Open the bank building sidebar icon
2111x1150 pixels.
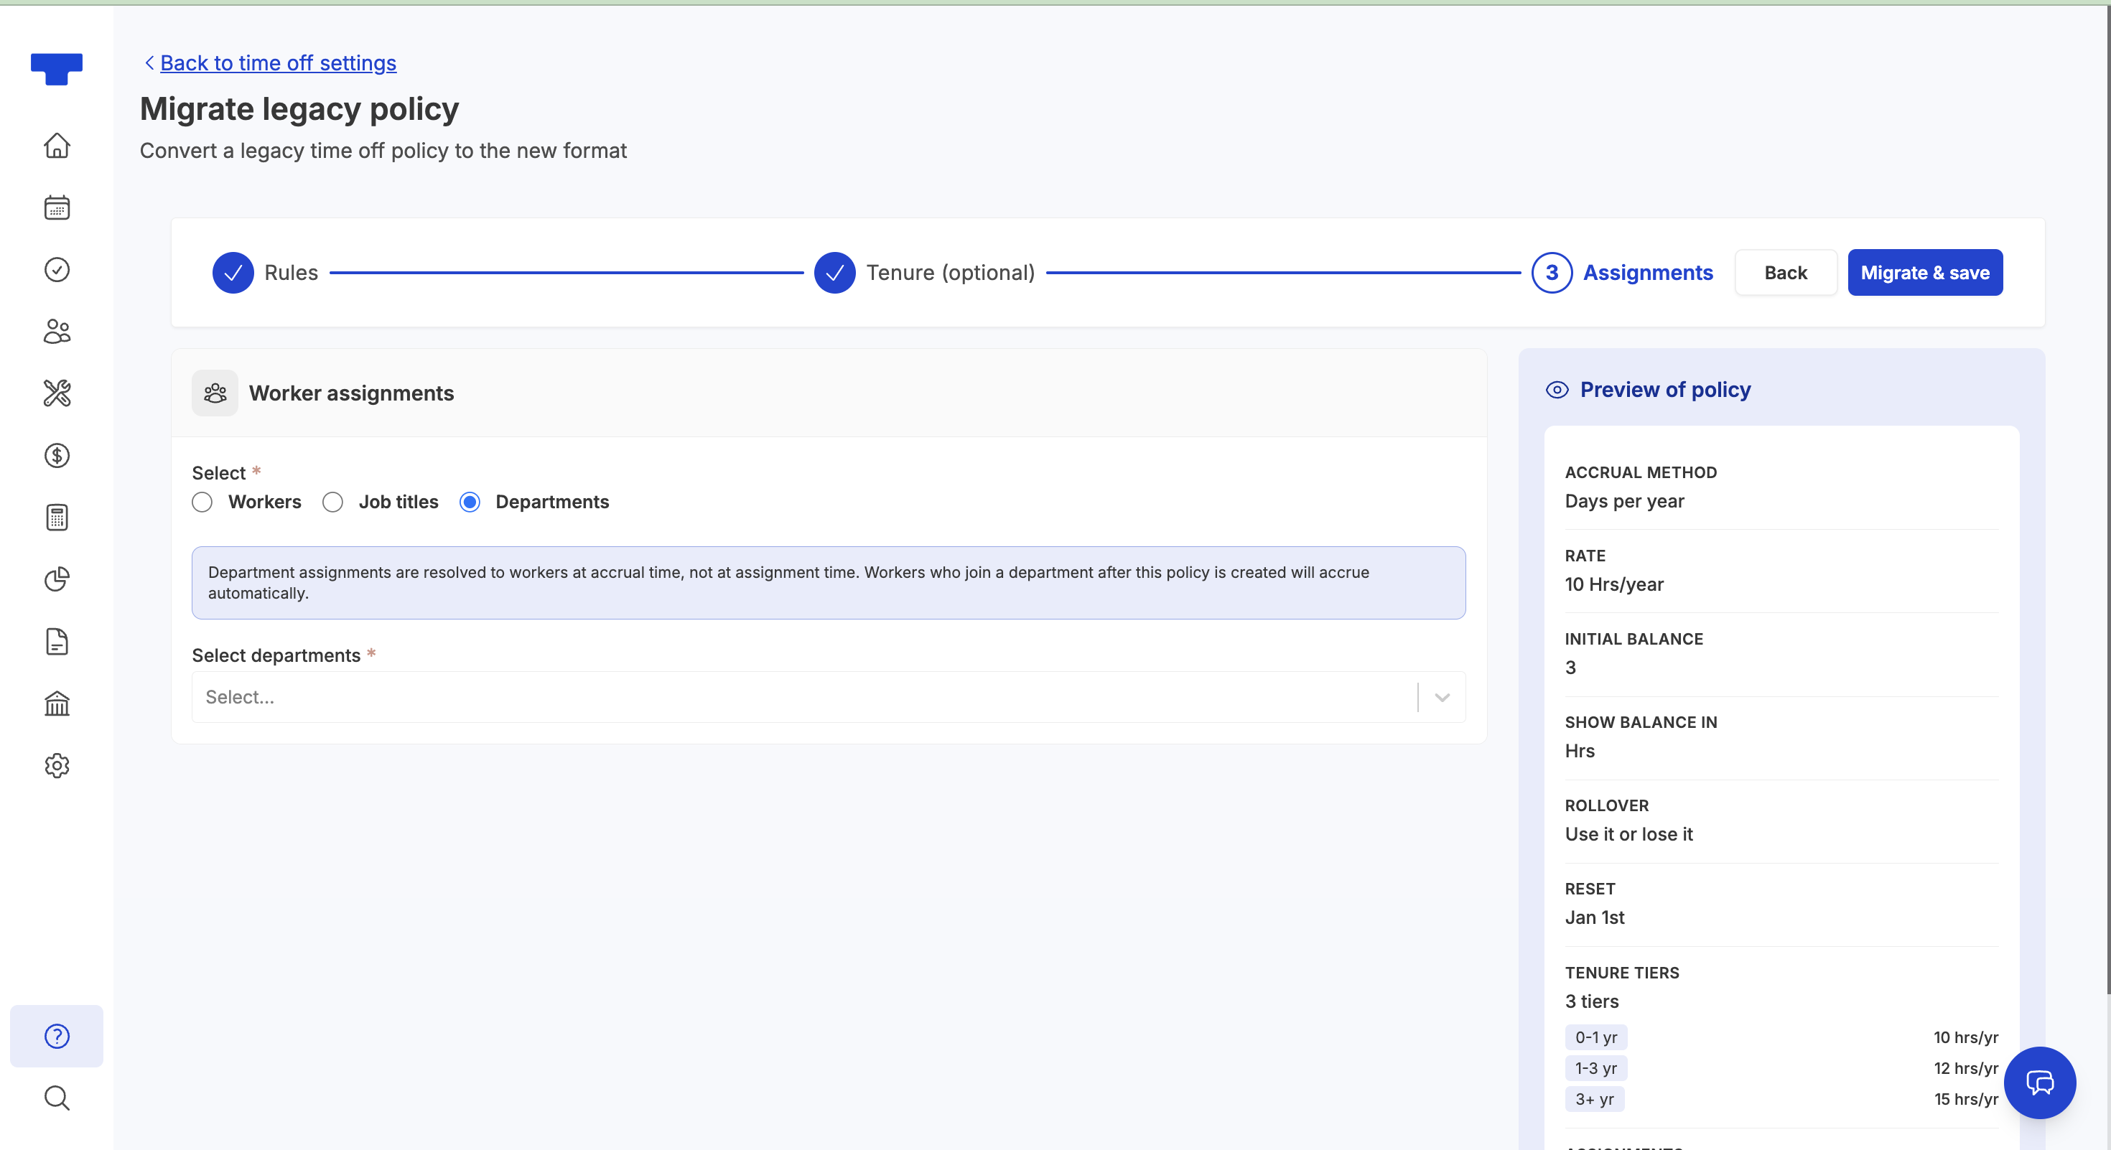tap(57, 703)
